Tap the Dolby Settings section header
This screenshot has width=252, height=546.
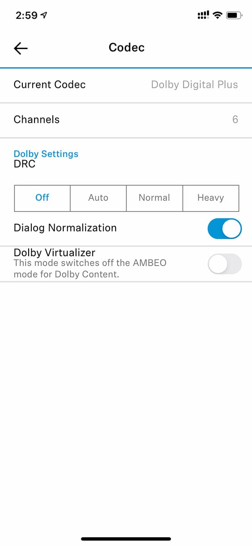46,154
